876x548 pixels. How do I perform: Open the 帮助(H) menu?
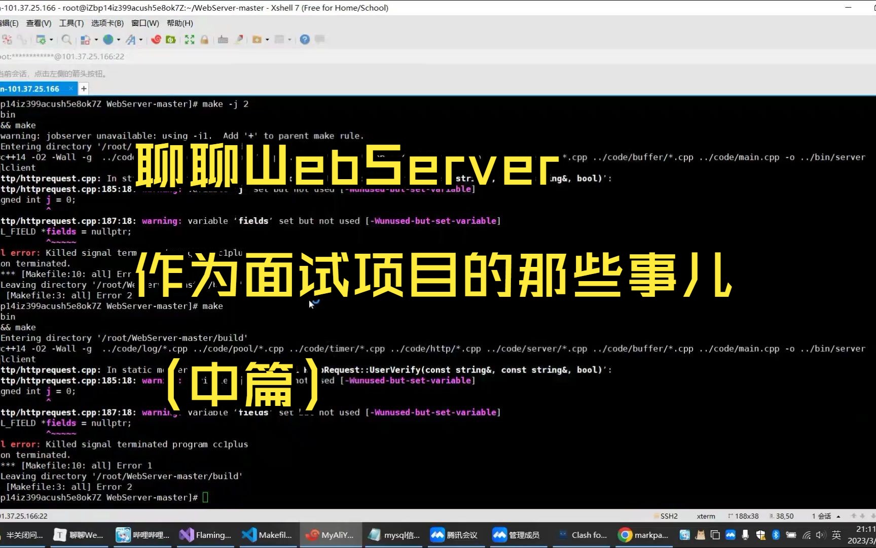click(x=180, y=23)
